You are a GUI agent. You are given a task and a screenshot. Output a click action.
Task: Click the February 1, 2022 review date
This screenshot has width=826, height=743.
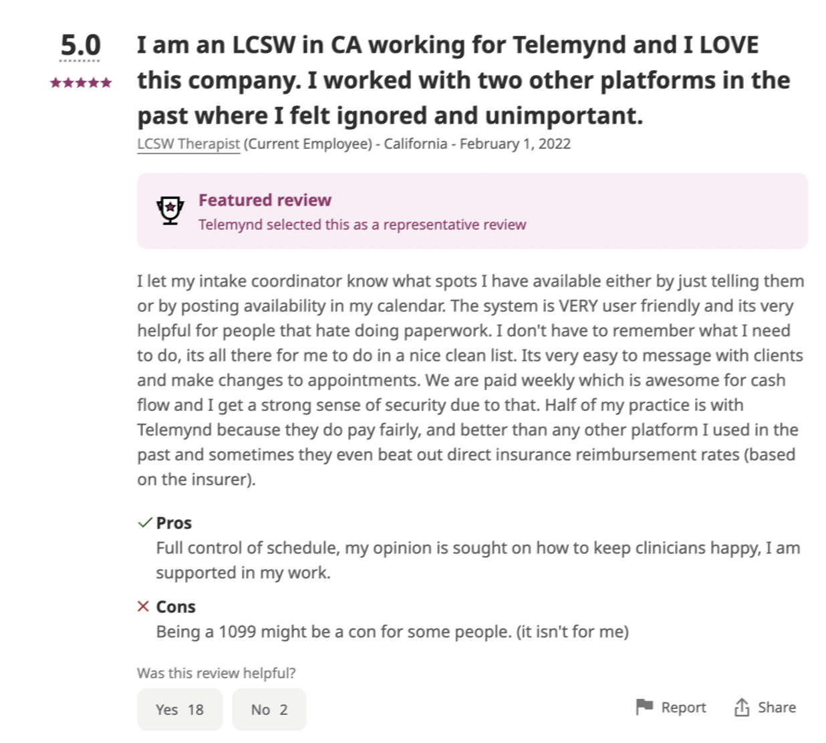pyautogui.click(x=515, y=144)
